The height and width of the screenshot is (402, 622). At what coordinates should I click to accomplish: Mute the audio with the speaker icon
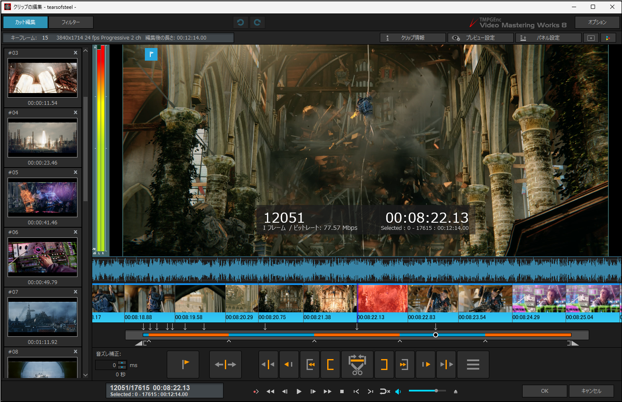398,391
